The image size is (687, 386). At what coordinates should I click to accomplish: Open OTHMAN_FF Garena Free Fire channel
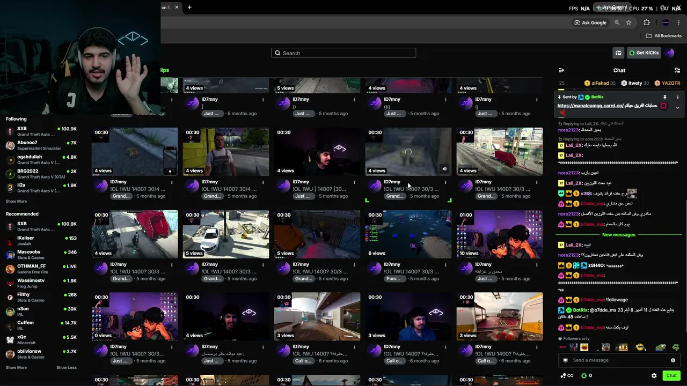click(x=41, y=269)
